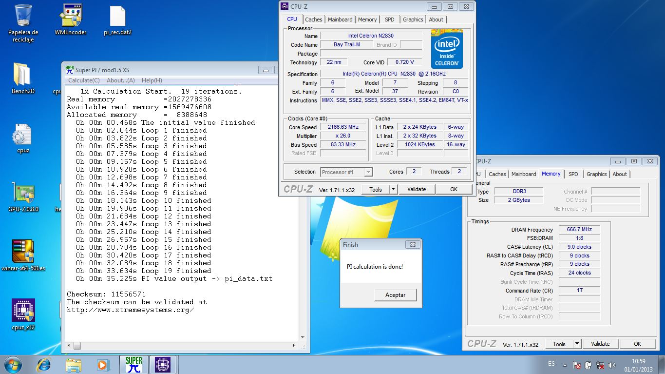The image size is (665, 374).
Task: Select the GPU-Z.0.8.0 desktop icon
Action: point(23,197)
